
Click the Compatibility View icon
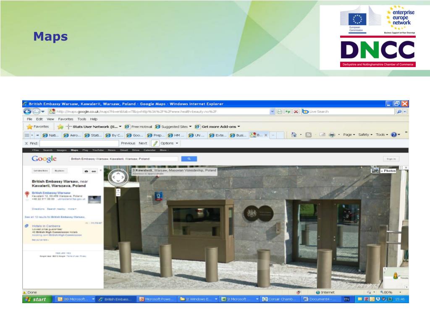(280, 112)
